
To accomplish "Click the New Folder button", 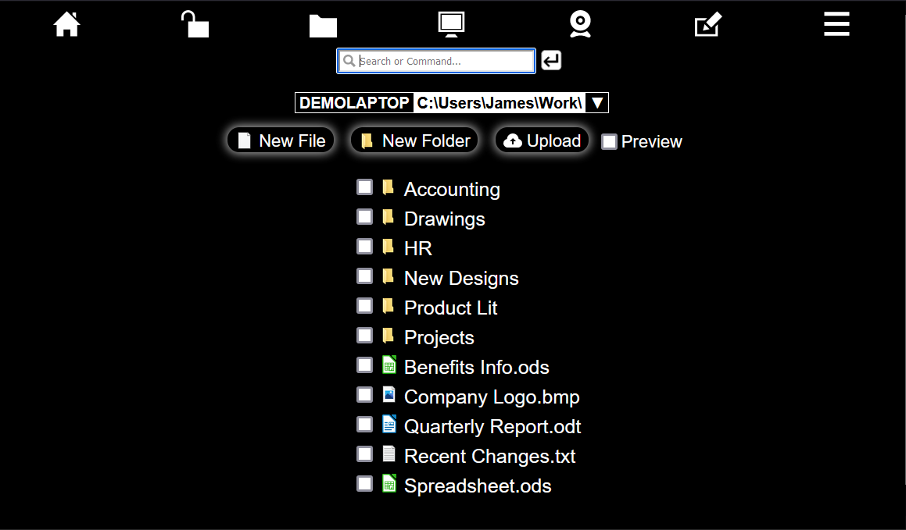I will point(414,141).
